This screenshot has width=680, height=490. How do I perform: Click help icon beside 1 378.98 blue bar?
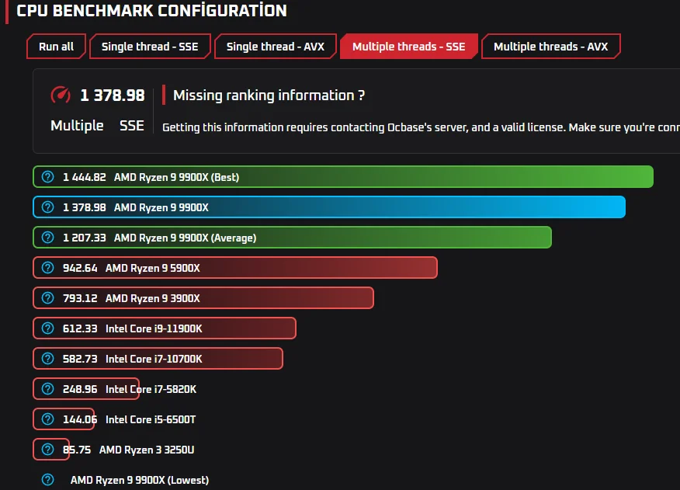tap(47, 207)
